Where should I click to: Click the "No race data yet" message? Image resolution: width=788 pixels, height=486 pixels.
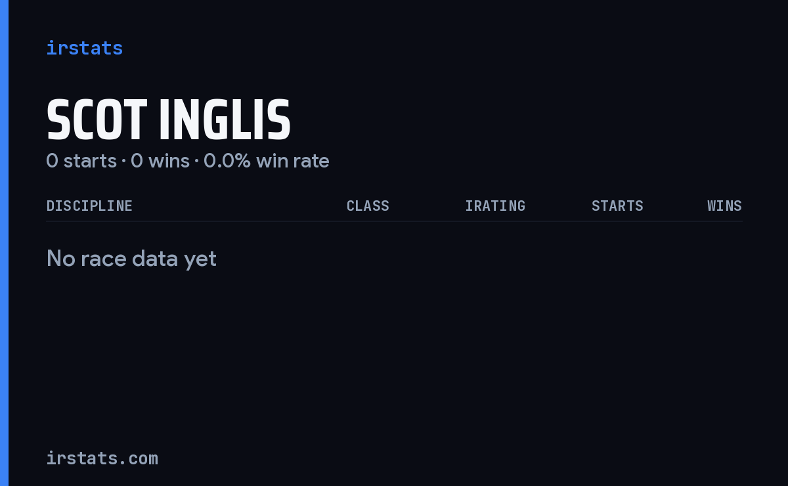coord(131,259)
